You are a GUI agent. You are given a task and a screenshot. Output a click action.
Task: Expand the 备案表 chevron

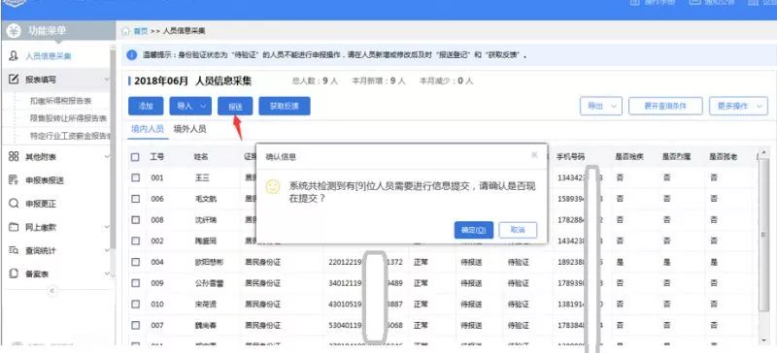click(x=107, y=273)
